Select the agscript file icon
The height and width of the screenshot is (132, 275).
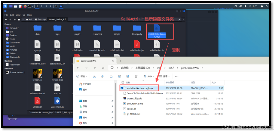pos(37,44)
